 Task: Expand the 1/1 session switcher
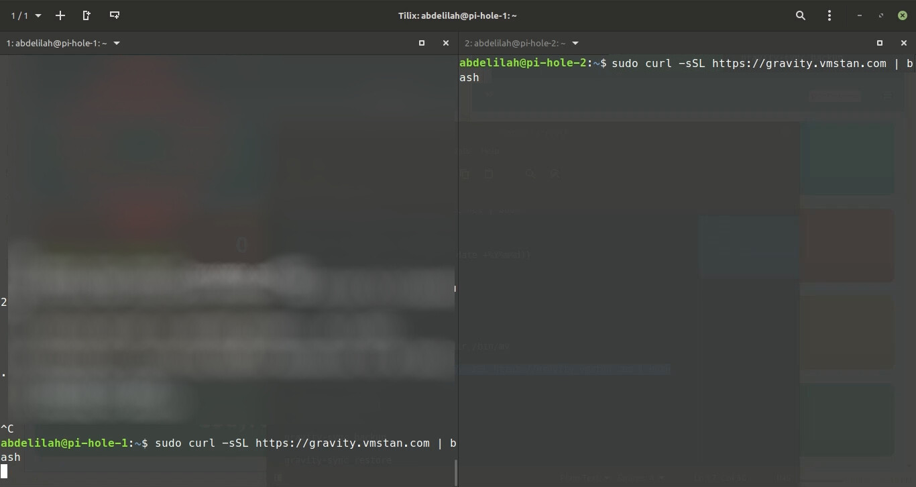[x=26, y=15]
